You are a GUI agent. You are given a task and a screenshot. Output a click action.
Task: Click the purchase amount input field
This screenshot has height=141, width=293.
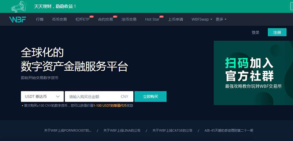point(99,97)
